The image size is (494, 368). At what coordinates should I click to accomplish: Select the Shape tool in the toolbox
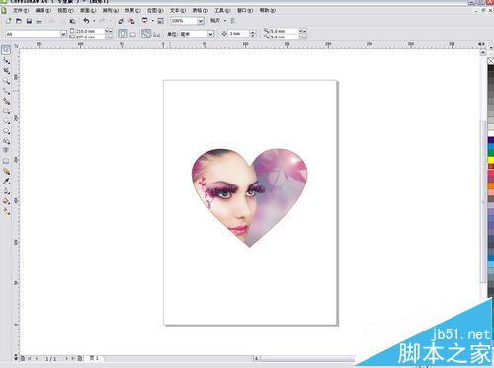[6, 61]
